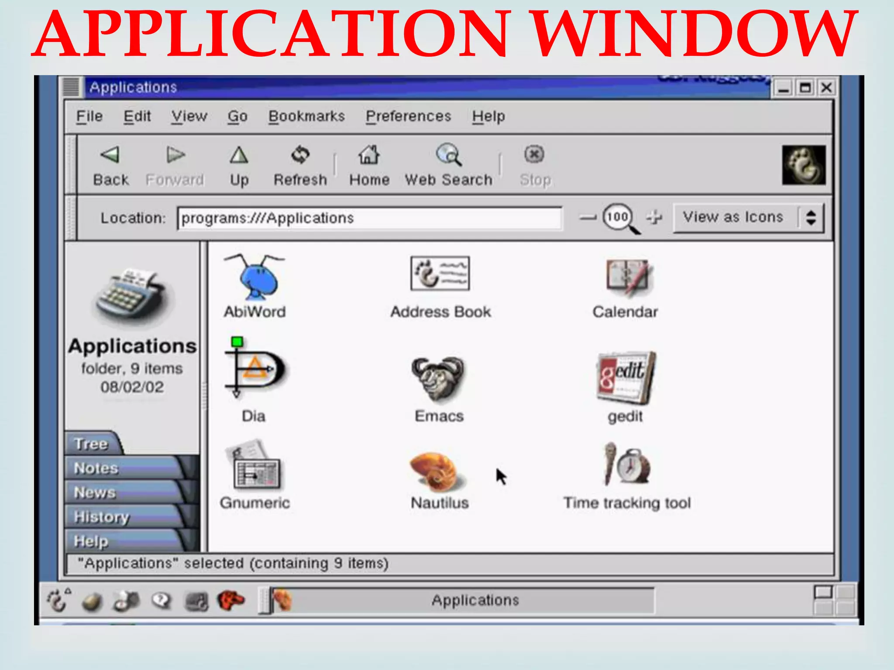The width and height of the screenshot is (894, 670).
Task: Click the Forward arrow button
Action: click(x=175, y=166)
